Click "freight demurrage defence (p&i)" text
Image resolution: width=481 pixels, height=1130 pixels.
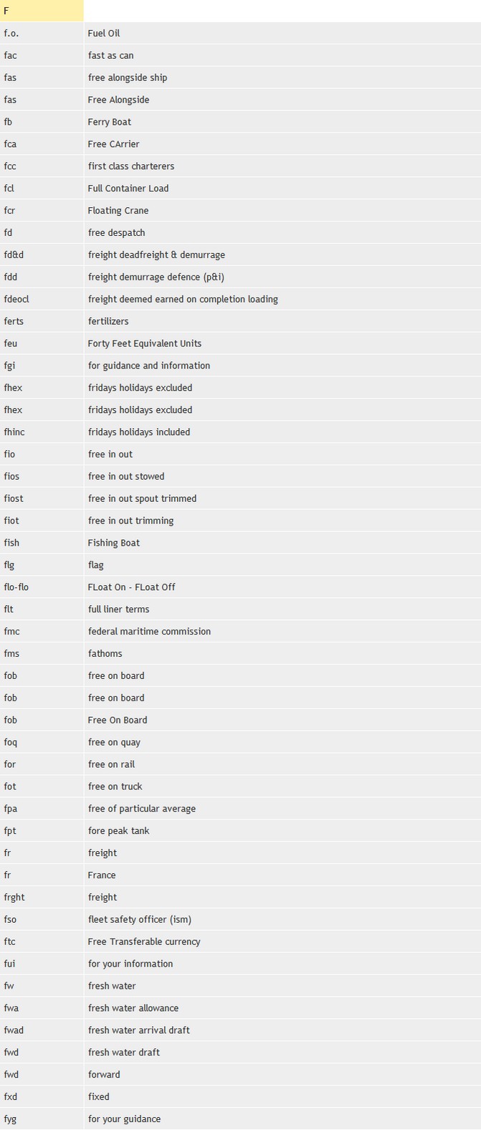[156, 277]
